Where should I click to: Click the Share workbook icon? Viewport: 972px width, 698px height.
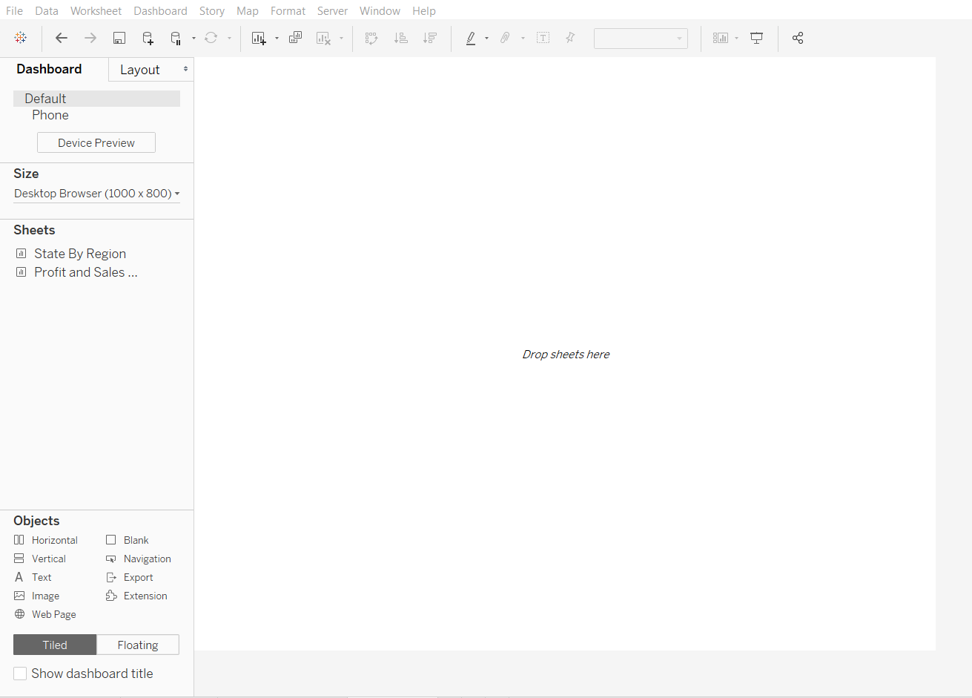(798, 38)
